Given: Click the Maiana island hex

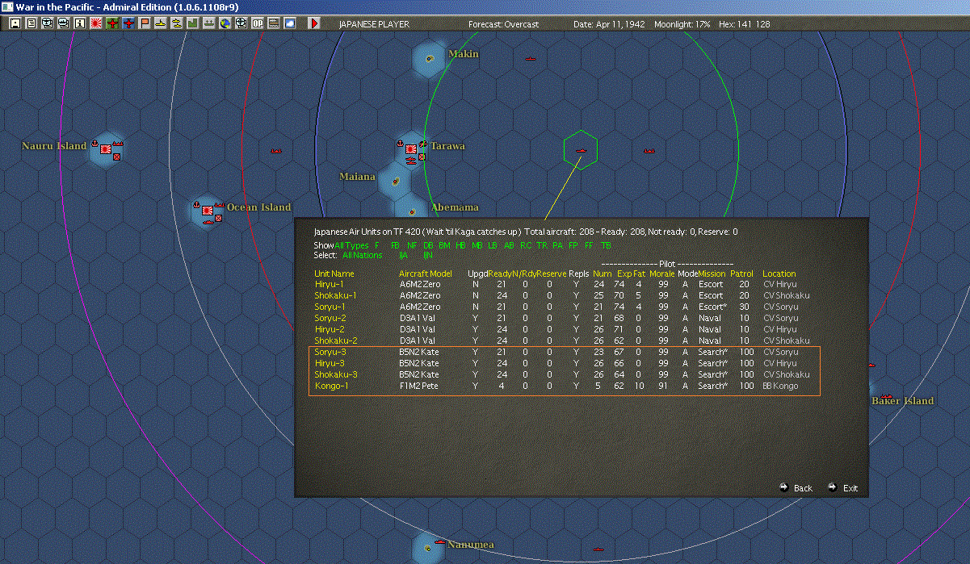Looking at the screenshot, I should (394, 181).
